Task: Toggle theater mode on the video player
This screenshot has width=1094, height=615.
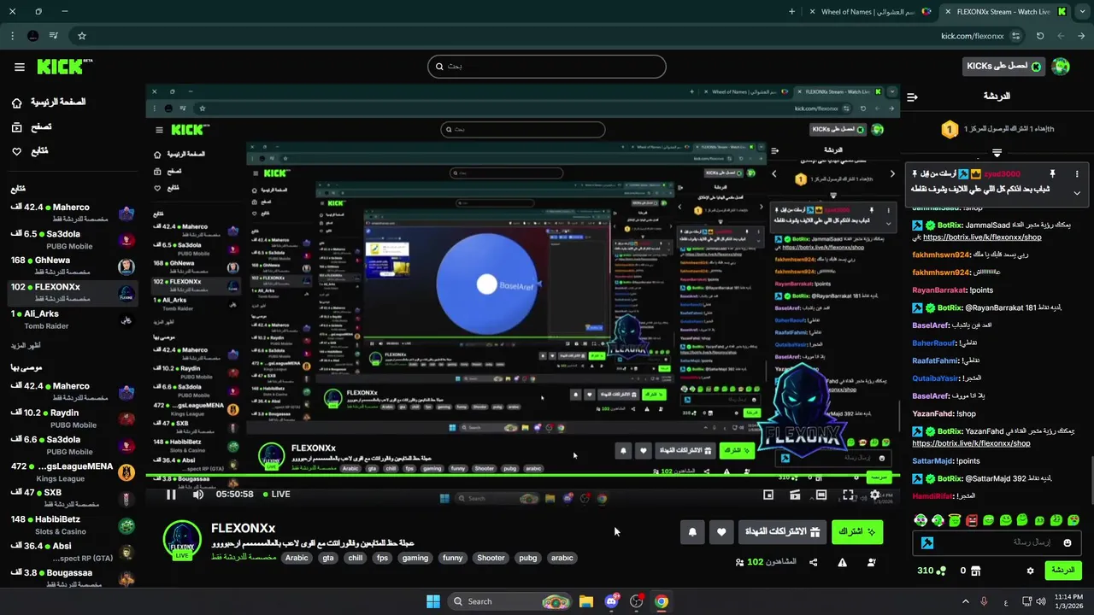Action: click(821, 494)
